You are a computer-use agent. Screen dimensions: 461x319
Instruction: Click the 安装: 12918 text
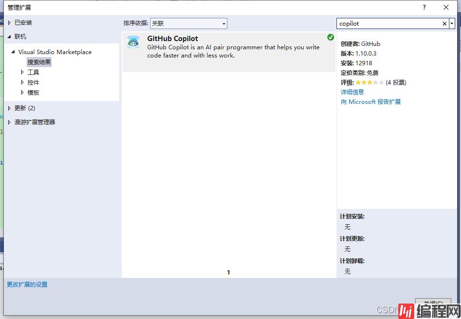356,63
